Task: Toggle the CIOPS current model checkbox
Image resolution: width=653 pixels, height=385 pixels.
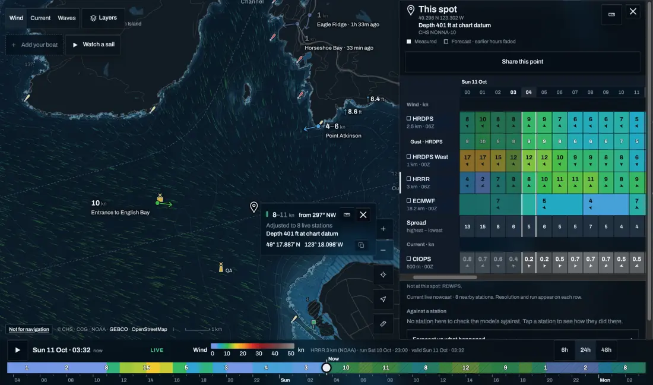Action: 408,259
